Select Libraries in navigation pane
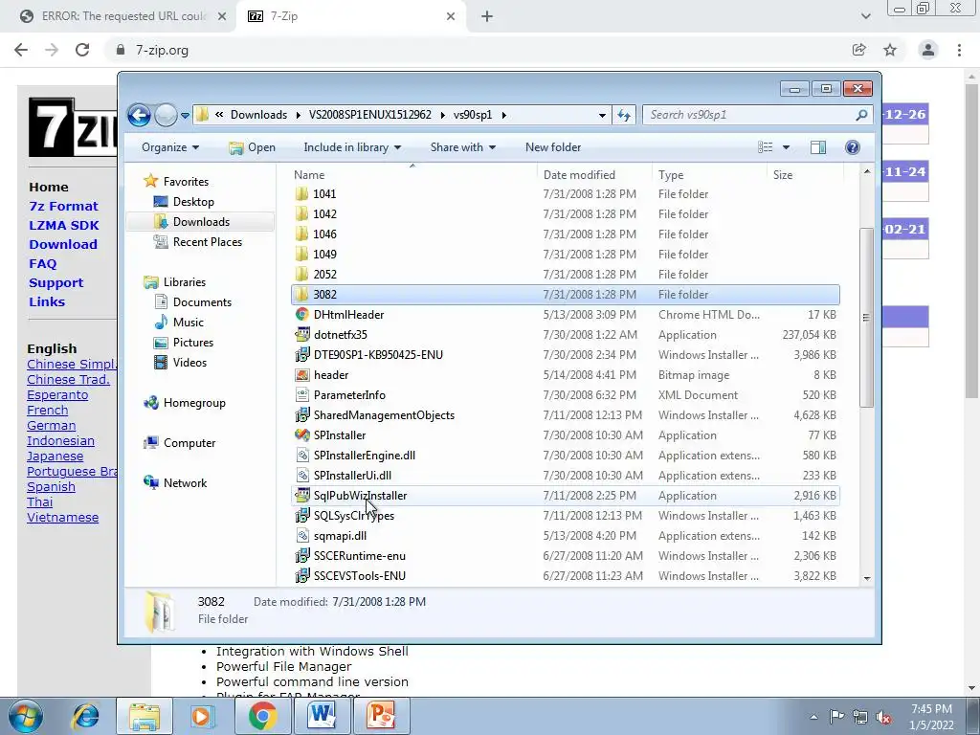 [185, 282]
